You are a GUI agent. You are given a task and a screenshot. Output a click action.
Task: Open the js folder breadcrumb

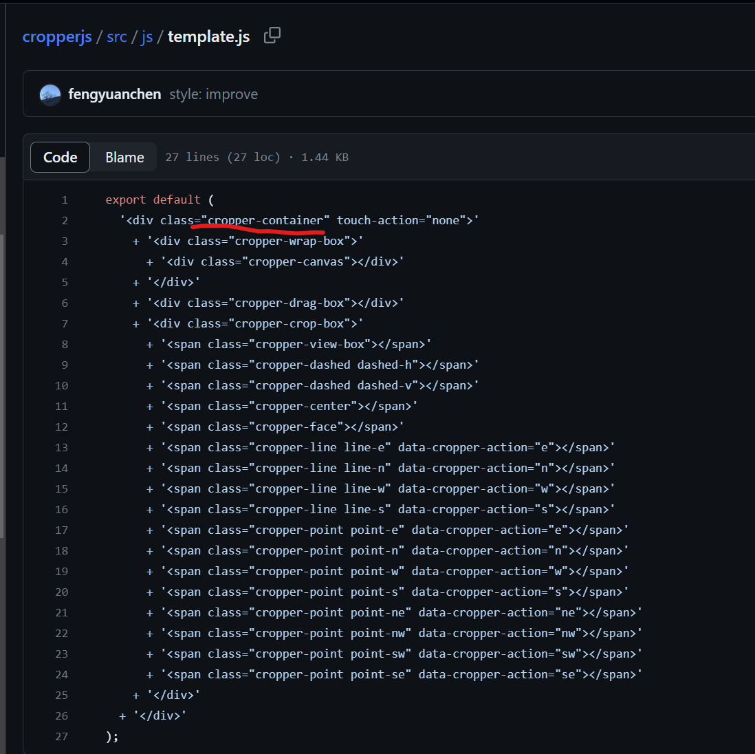point(146,36)
